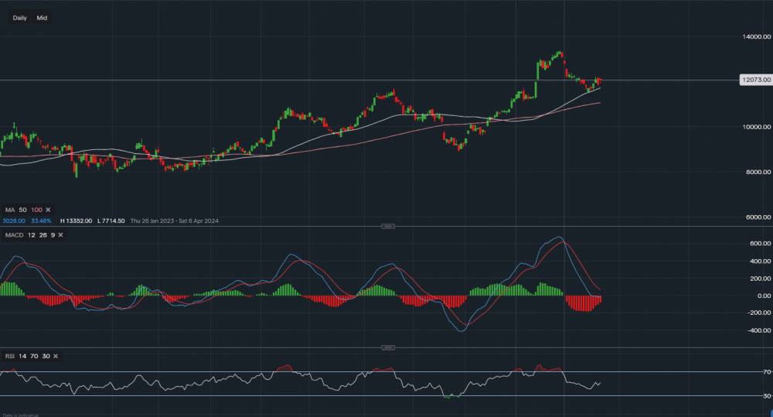Click the current price label 12073.00
Screen dimensions: 773x417
[754, 80]
